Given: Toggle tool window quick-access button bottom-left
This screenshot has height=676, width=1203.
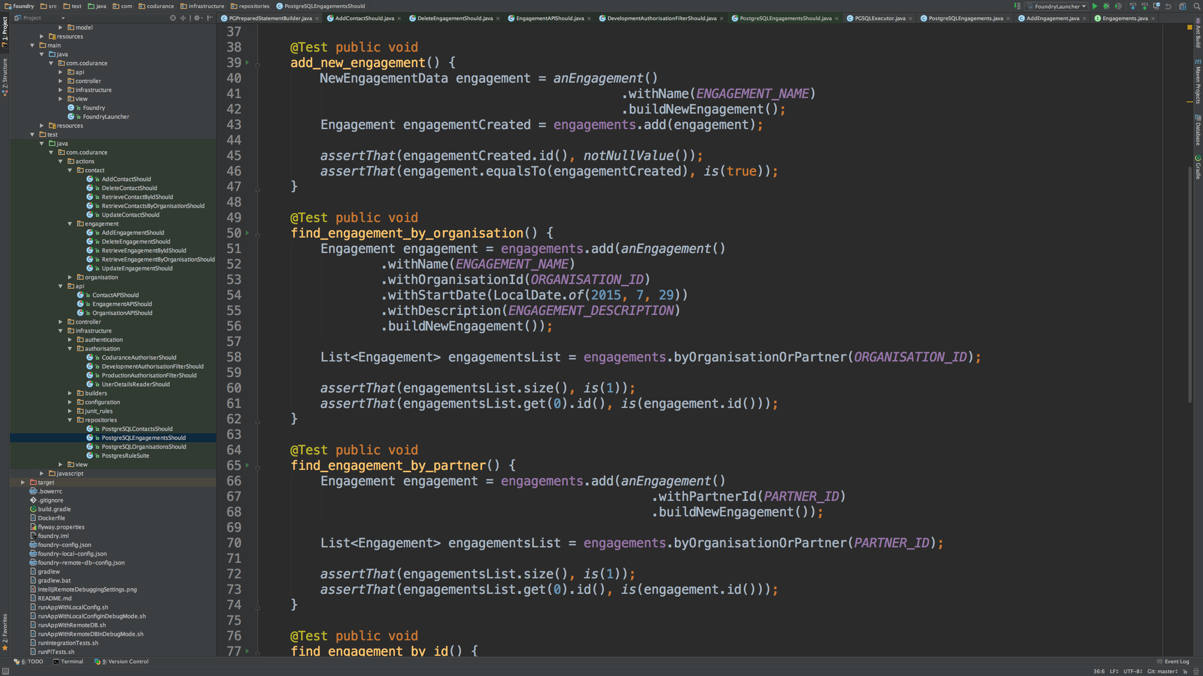Looking at the screenshot, I should coord(5,671).
